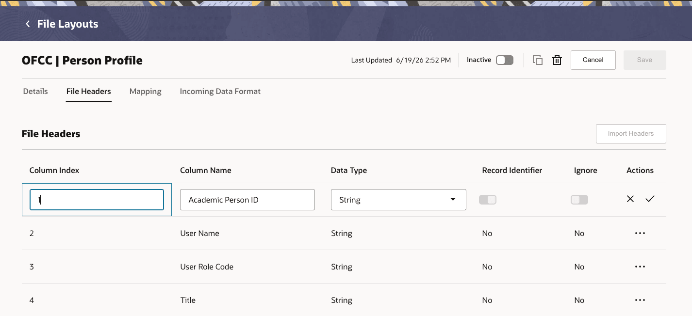Viewport: 692px width, 316px height.
Task: Click the Import Headers button
Action: pyautogui.click(x=631, y=134)
